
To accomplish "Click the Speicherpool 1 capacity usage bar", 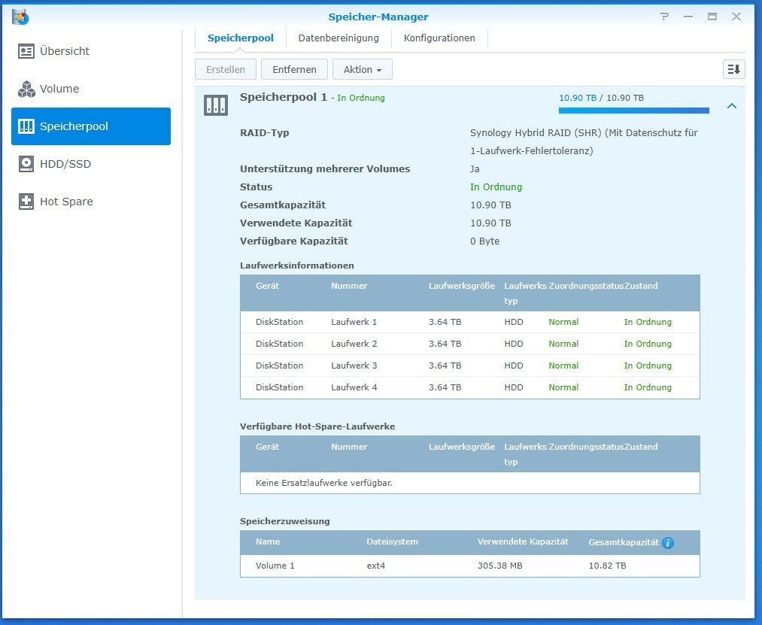I will tap(633, 111).
